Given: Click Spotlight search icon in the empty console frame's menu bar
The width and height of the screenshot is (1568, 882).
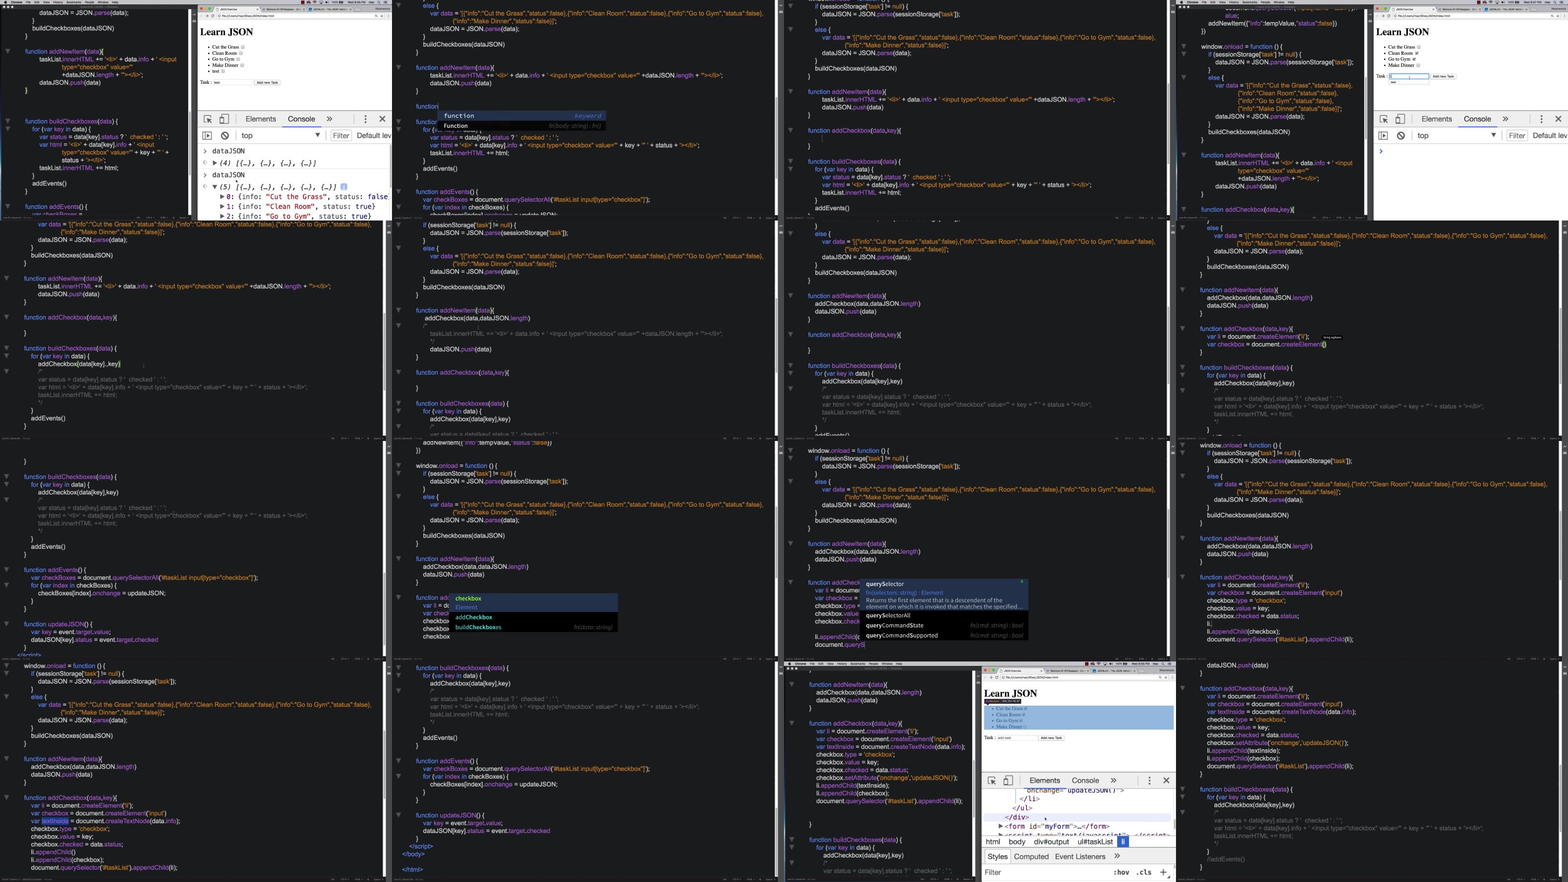Looking at the screenshot, I should [1556, 2].
